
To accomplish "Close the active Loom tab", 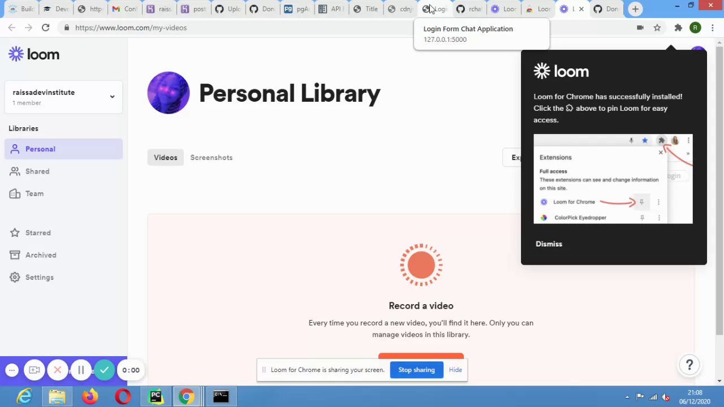I will [x=581, y=8].
